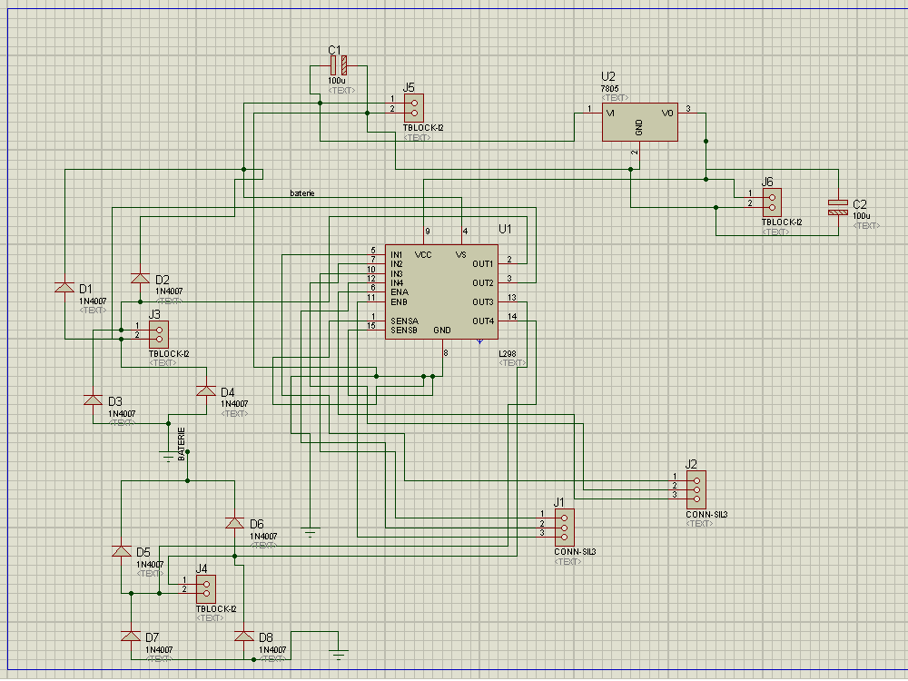Image resolution: width=908 pixels, height=681 pixels.
Task: Select the U2 7805 regulator body
Action: 640,123
